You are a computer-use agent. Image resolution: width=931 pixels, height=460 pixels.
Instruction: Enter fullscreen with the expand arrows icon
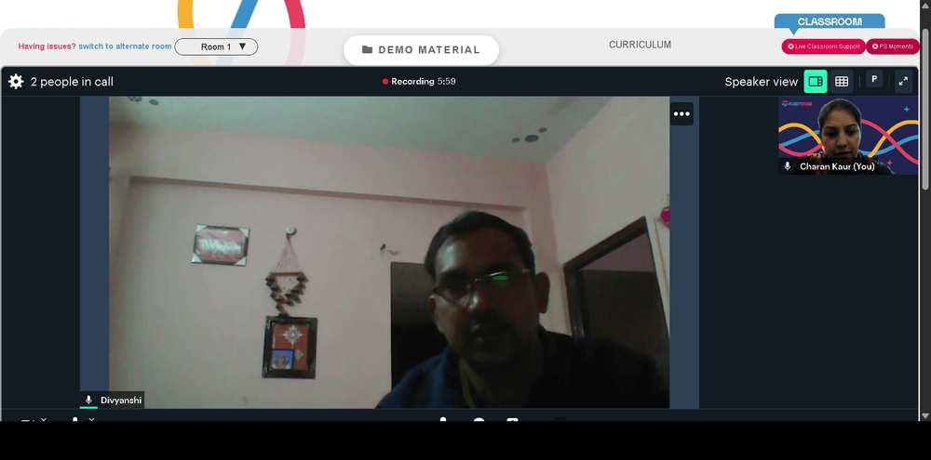point(903,82)
